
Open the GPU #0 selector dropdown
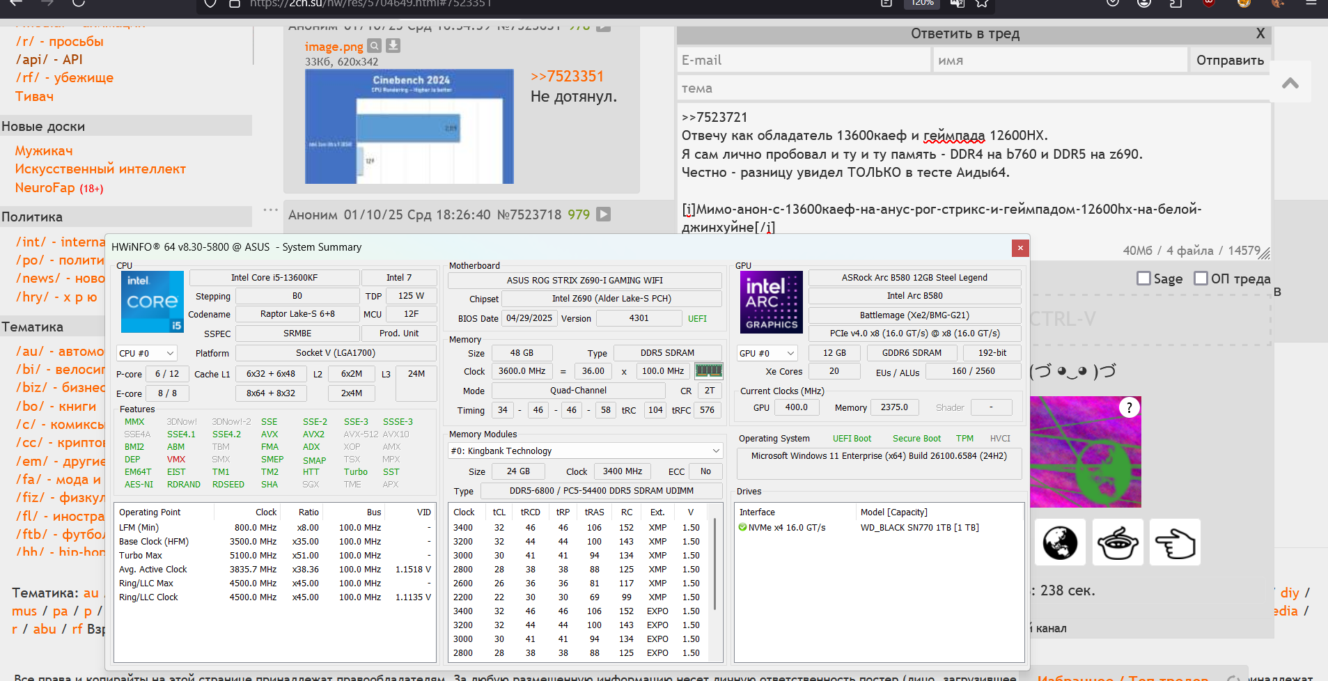click(767, 353)
